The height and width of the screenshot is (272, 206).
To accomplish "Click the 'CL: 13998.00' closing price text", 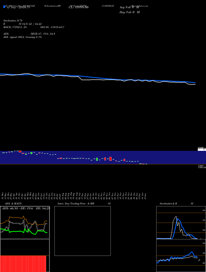I will [79, 7].
